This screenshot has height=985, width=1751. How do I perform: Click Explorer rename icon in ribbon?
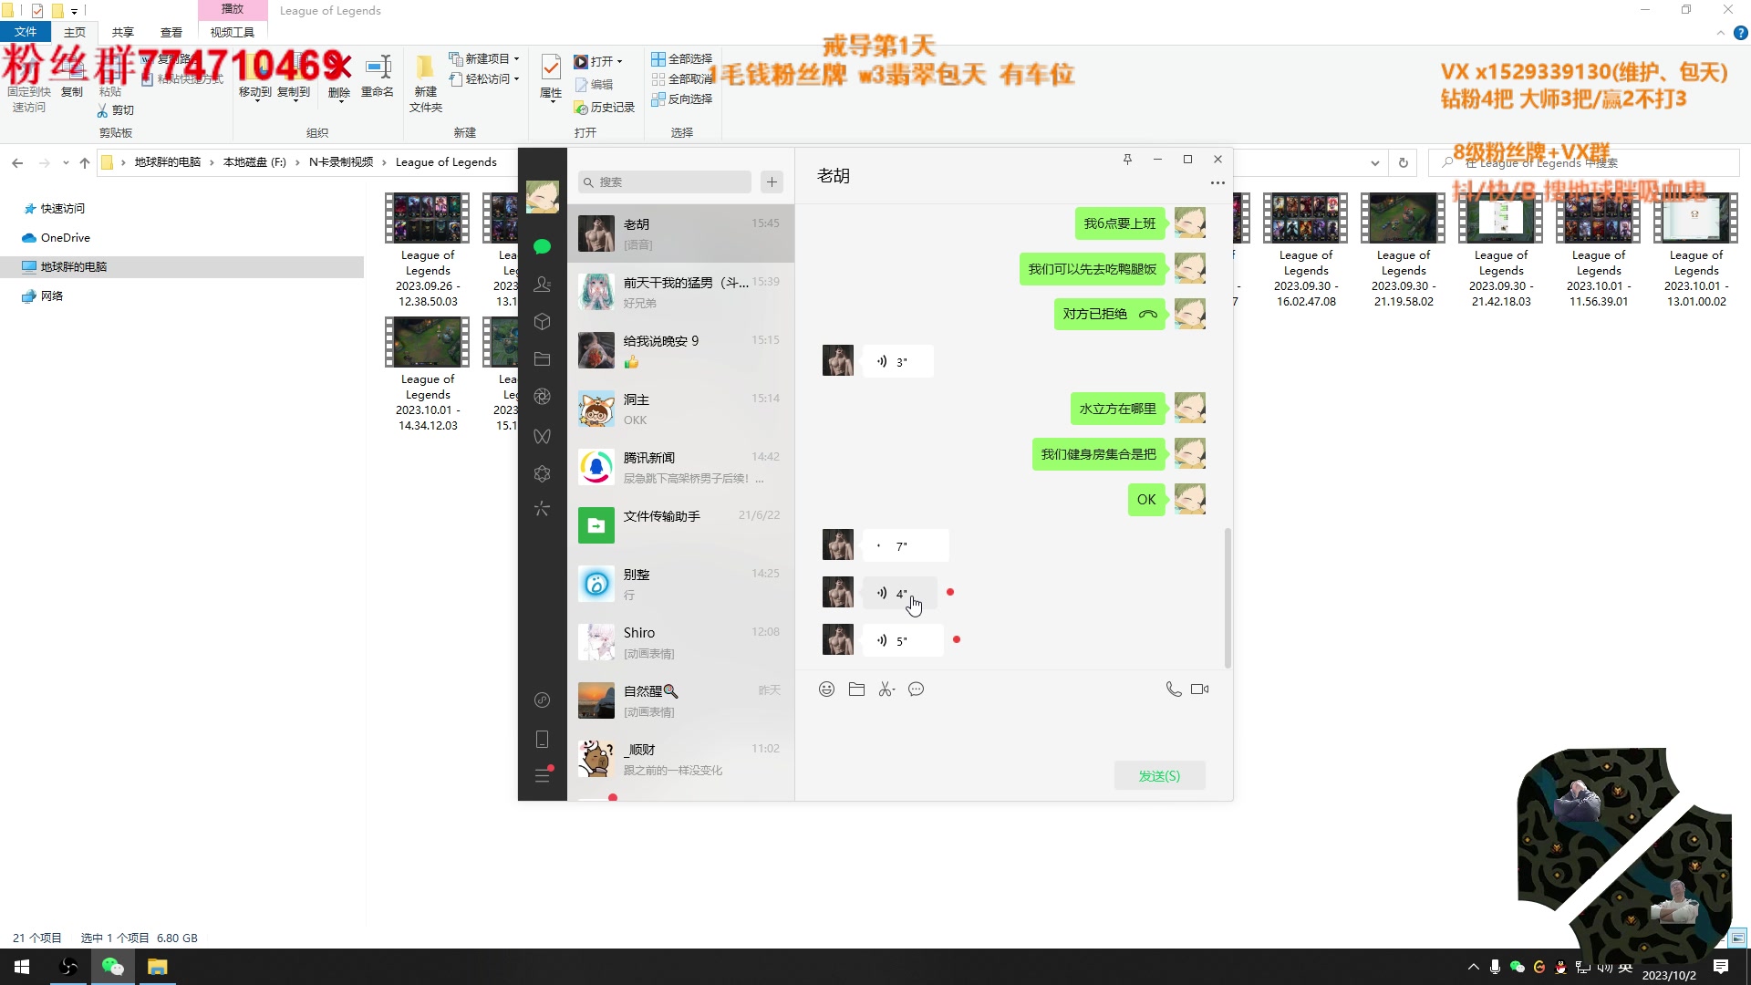click(378, 78)
